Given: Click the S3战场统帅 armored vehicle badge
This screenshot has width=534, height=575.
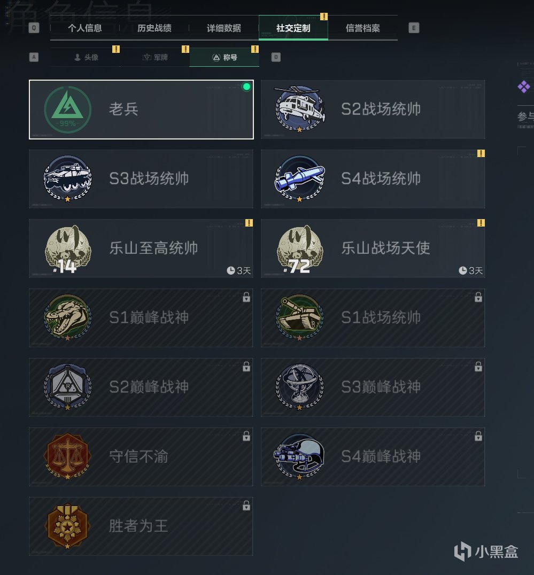Looking at the screenshot, I should [67, 178].
